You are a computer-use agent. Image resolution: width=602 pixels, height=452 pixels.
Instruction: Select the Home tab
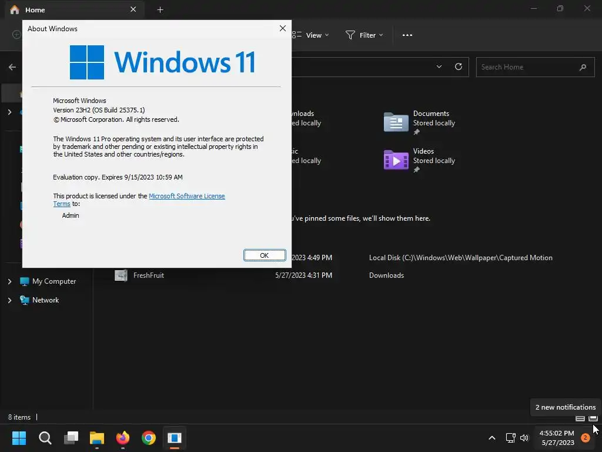pyautogui.click(x=75, y=10)
